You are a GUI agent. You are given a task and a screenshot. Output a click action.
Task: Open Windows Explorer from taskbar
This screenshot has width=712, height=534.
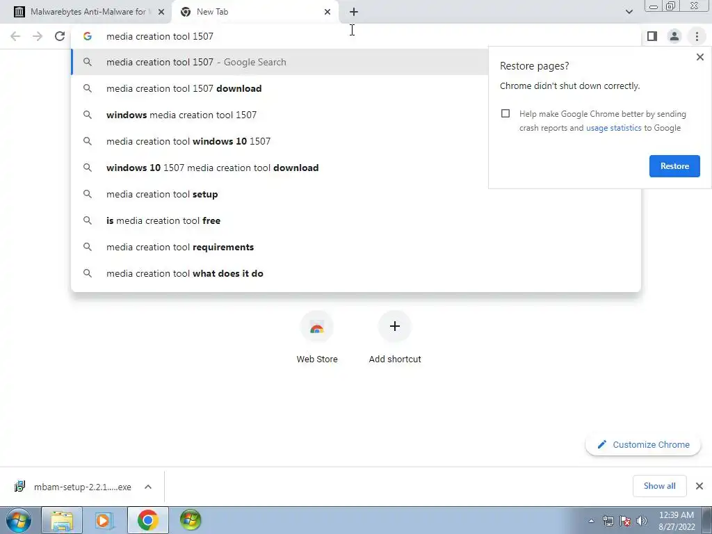(62, 520)
